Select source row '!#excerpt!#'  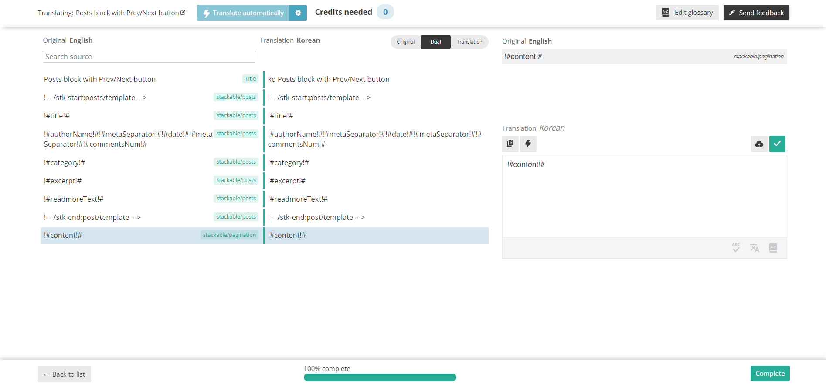click(151, 181)
